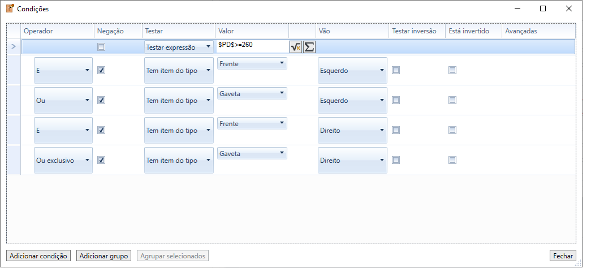Viewport: 591px width, 277px height.
Task: Open Direito vão dropdown in Gaveta row
Action: point(352,160)
